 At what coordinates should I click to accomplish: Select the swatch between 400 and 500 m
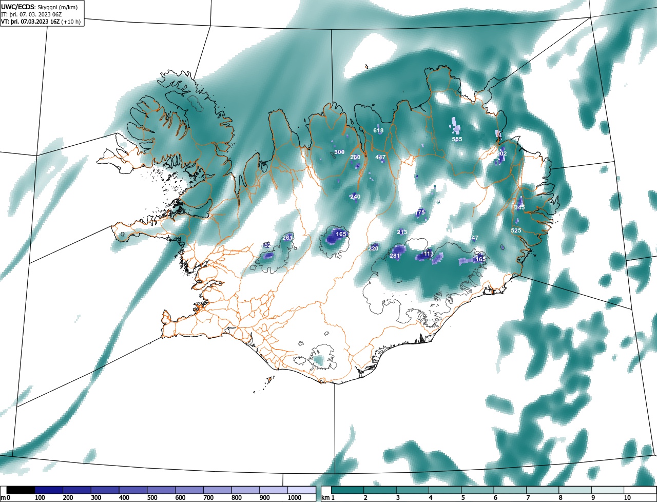pyautogui.click(x=133, y=490)
